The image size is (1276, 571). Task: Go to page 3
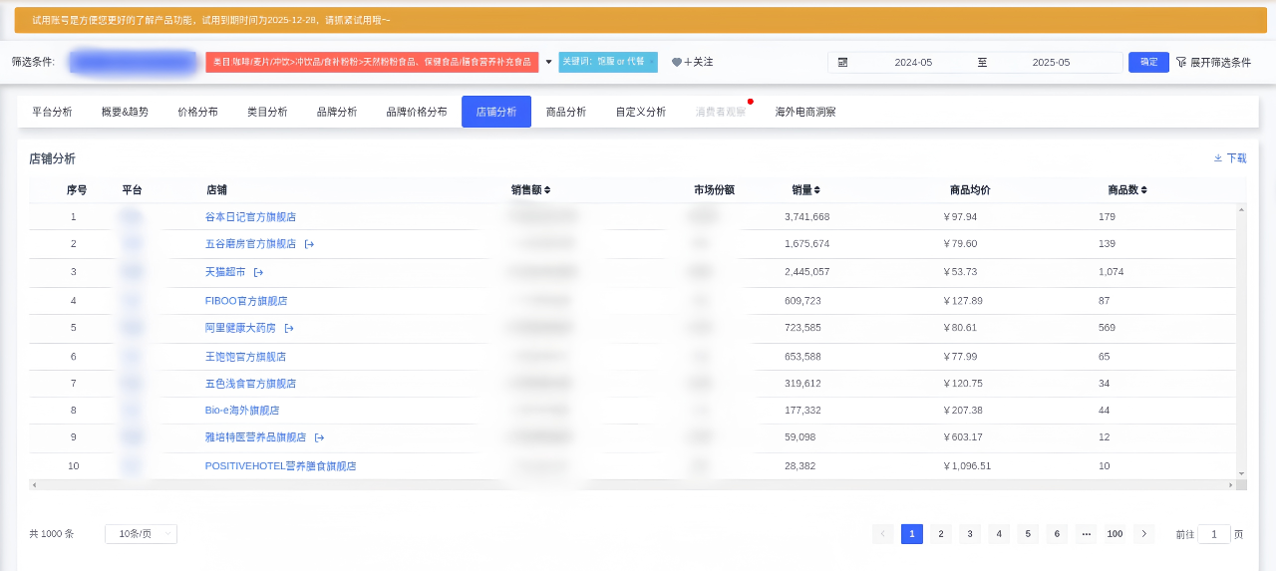point(969,534)
